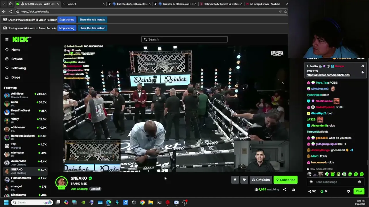Follow SNEAKO with the heart button

(x=244, y=180)
